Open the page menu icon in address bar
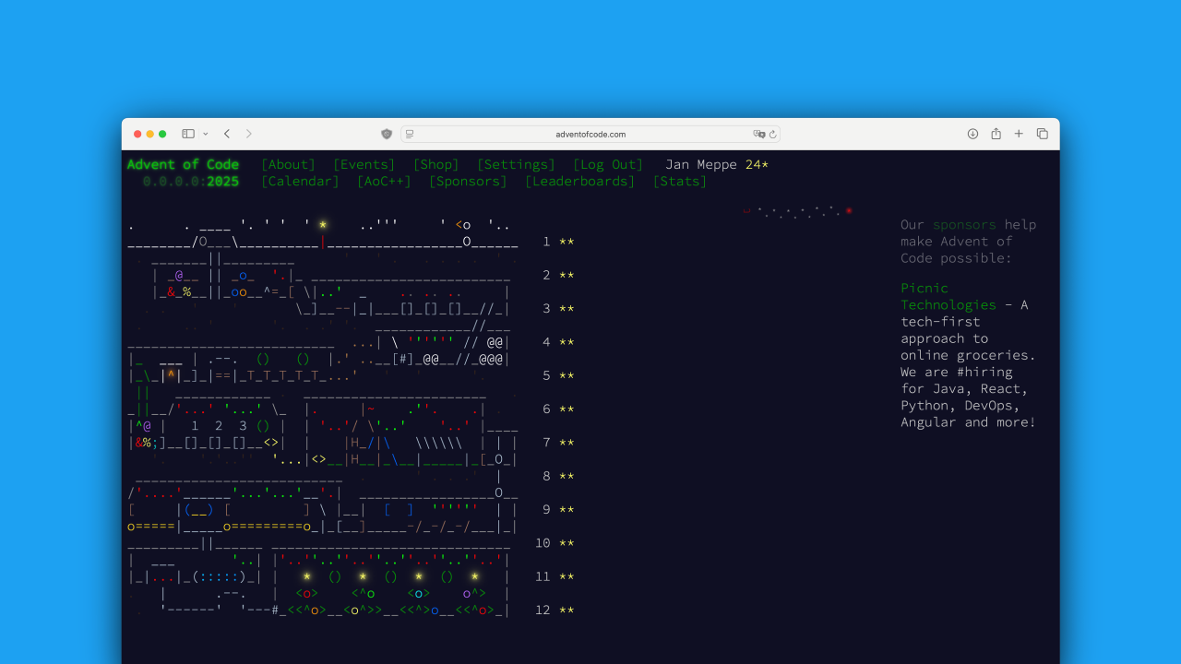This screenshot has width=1181, height=664. (410, 134)
